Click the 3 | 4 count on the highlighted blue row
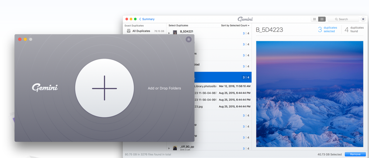The height and width of the screenshot is (158, 369). [246, 78]
